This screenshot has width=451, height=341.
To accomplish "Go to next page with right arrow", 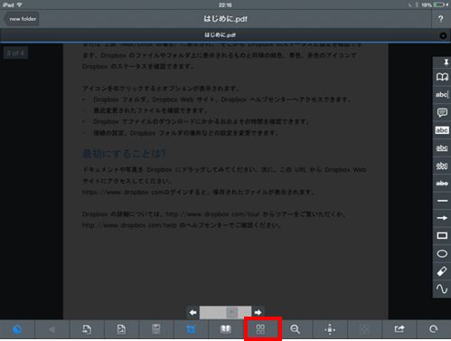I will click(258, 313).
